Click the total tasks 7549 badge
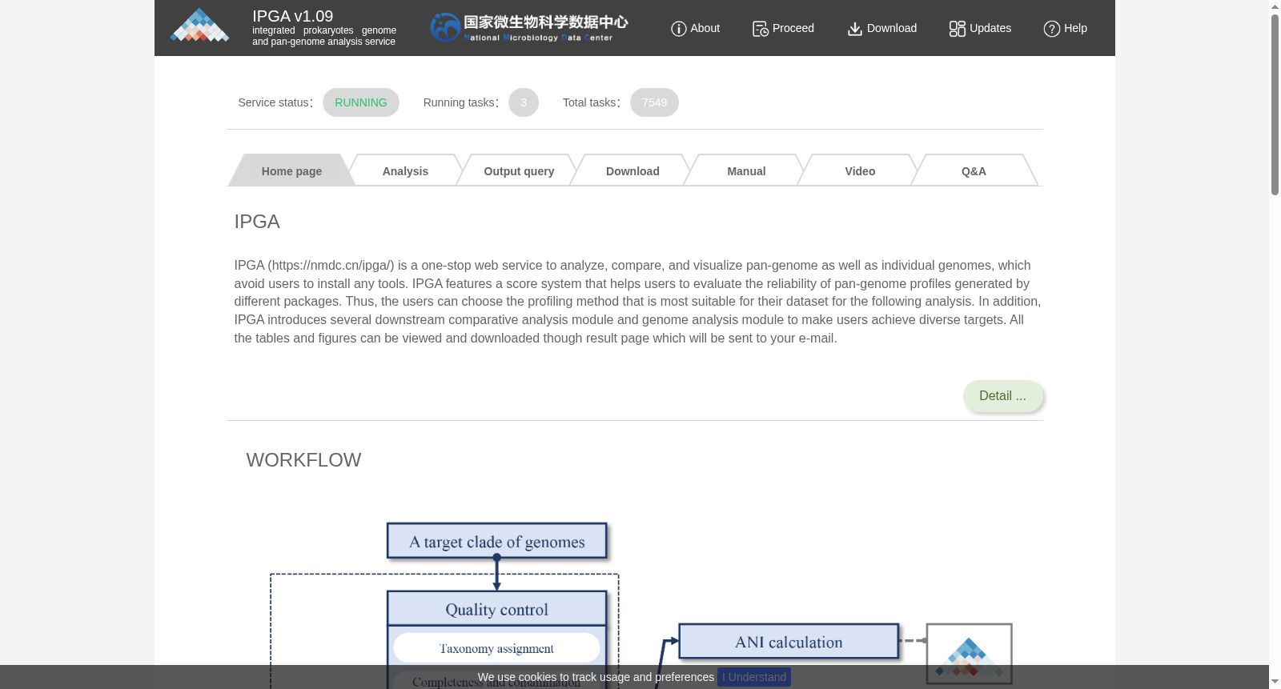Screen dimensions: 1281x689 coord(654,102)
